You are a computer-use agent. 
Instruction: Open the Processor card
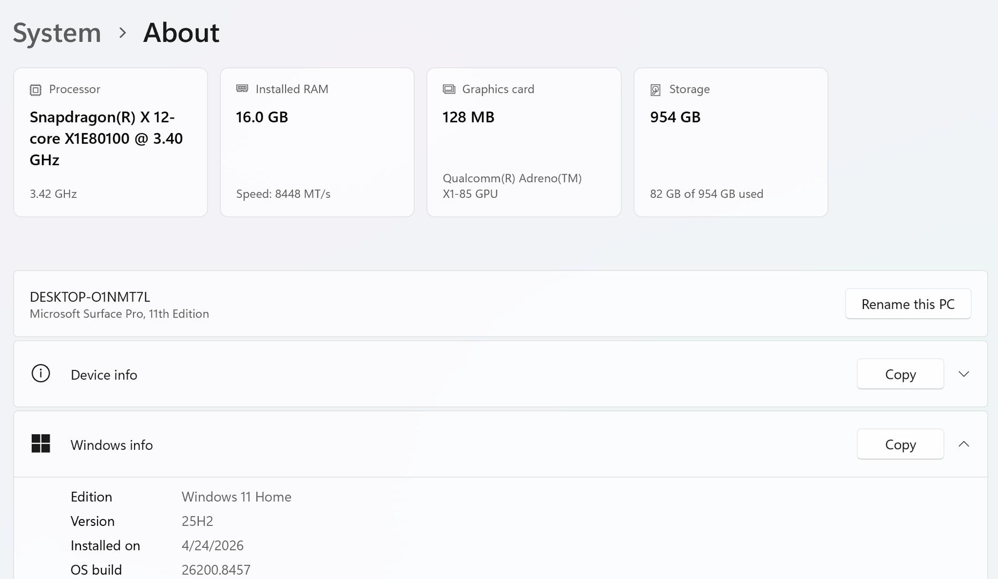[110, 142]
